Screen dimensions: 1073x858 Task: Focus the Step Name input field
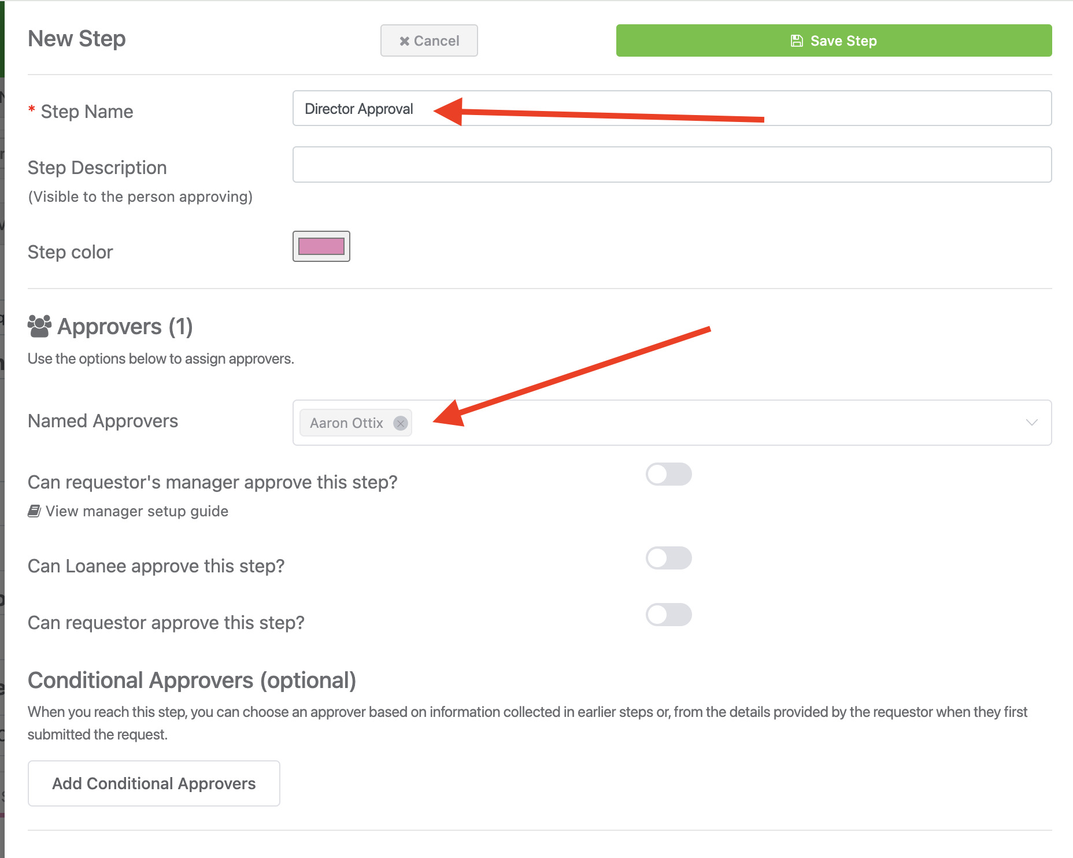672,108
